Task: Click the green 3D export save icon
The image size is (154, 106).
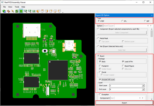Action: (x=4, y=11)
